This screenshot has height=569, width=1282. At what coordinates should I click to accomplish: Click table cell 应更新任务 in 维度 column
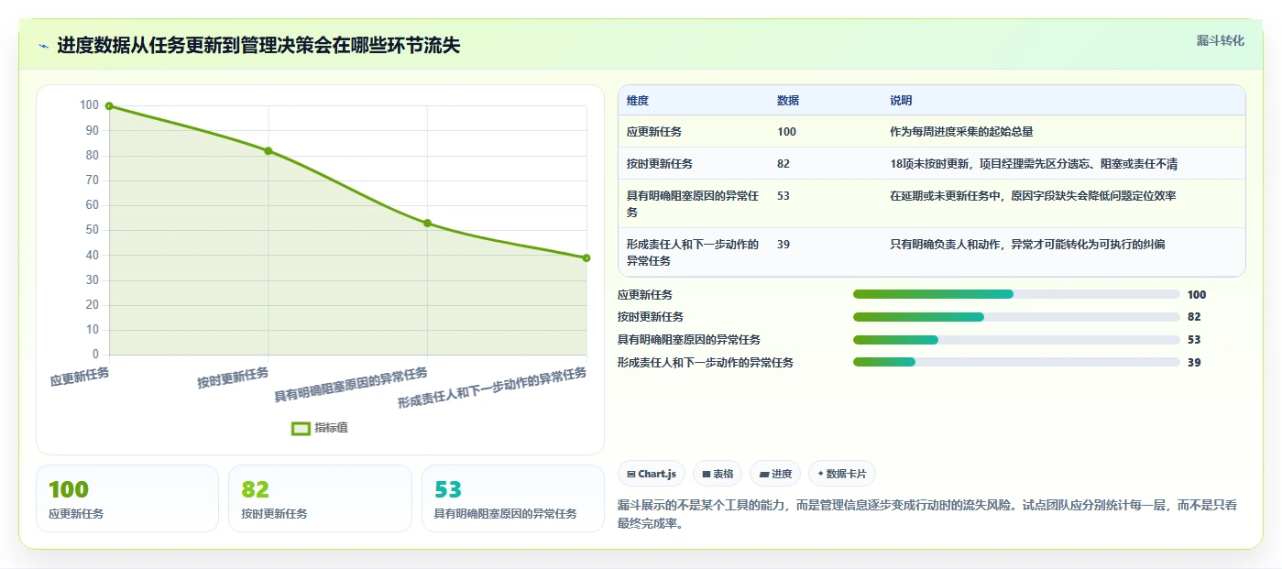coord(654,132)
